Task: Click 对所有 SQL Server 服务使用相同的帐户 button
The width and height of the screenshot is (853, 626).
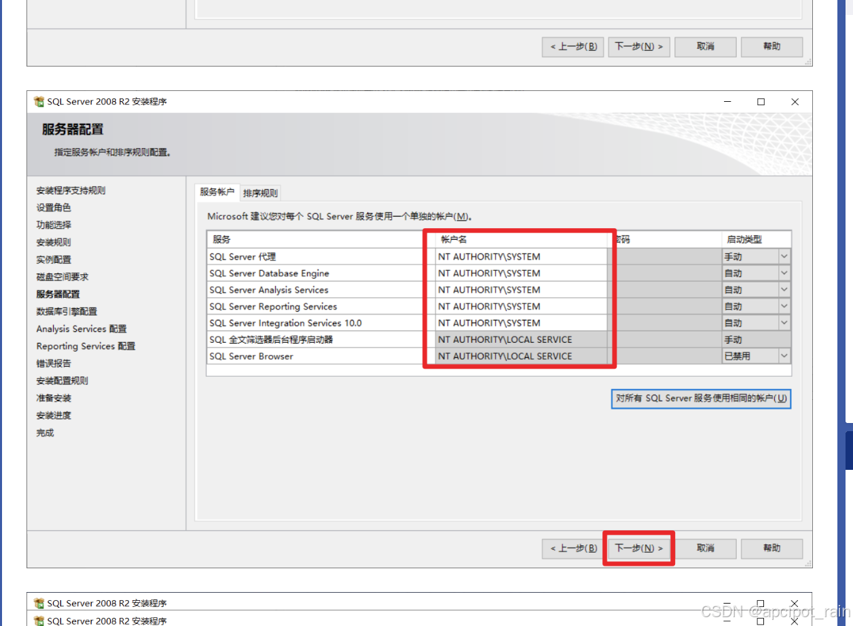Action: [x=701, y=399]
